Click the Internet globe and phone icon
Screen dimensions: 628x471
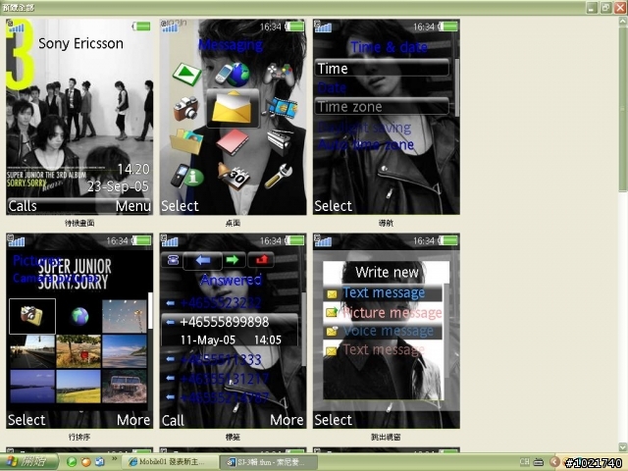coord(233,75)
